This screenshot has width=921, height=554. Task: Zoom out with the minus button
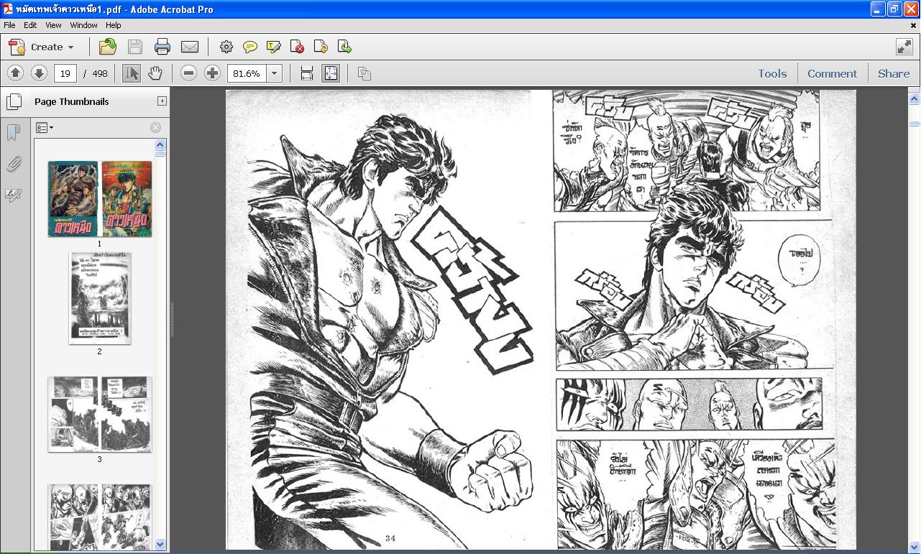pos(188,73)
